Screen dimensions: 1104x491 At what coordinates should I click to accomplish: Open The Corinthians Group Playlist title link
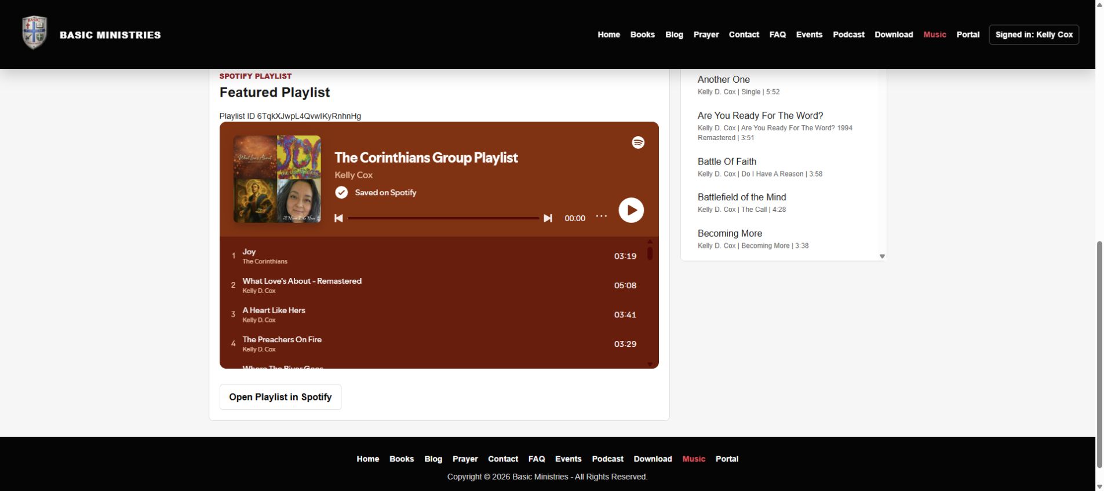426,157
